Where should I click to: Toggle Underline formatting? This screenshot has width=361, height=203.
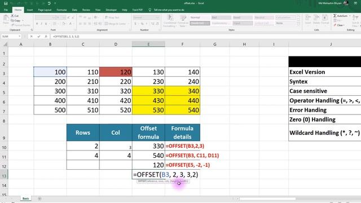pos(46,24)
